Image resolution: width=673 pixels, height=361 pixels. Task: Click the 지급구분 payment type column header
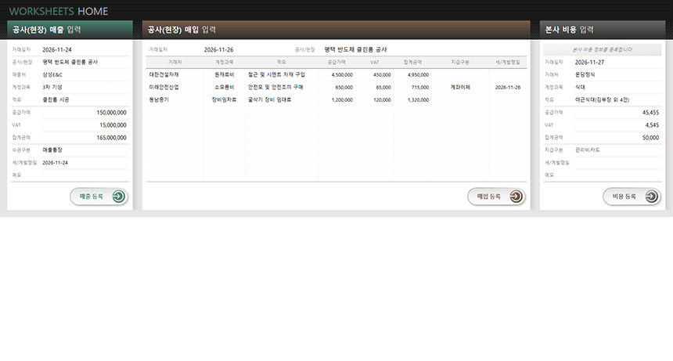point(460,62)
